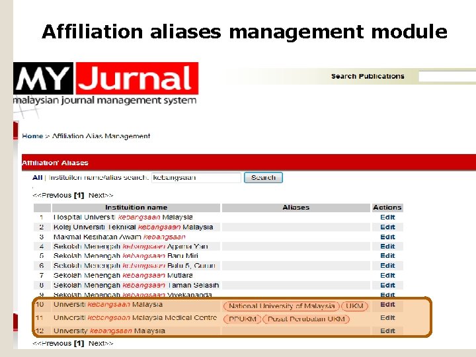This screenshot has width=476, height=357.
Task: Select the All filter link
Action: [37, 178]
